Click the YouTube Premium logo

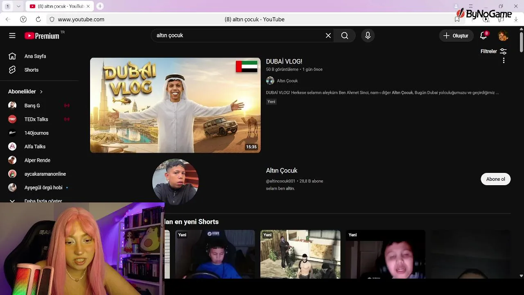click(42, 36)
